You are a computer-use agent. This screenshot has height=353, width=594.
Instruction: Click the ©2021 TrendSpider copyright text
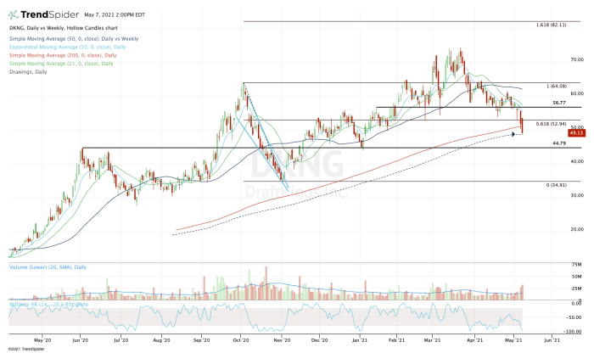pyautogui.click(x=26, y=350)
